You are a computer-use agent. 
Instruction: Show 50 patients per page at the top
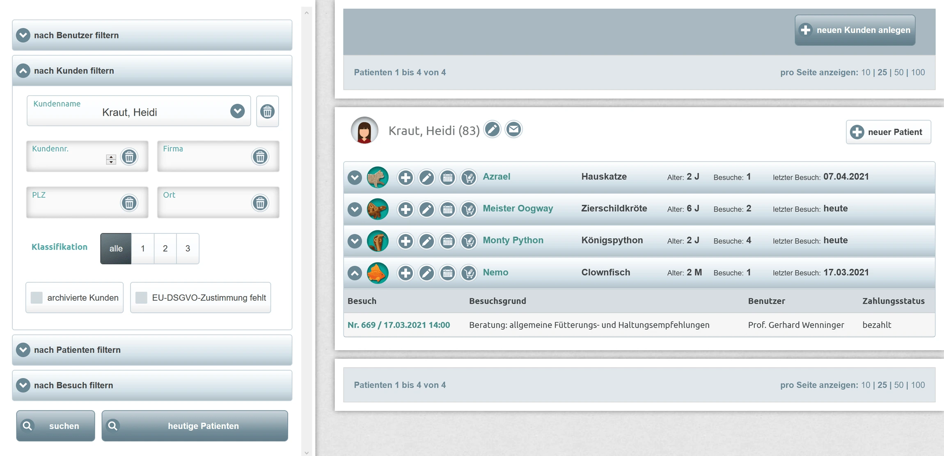pyautogui.click(x=898, y=73)
